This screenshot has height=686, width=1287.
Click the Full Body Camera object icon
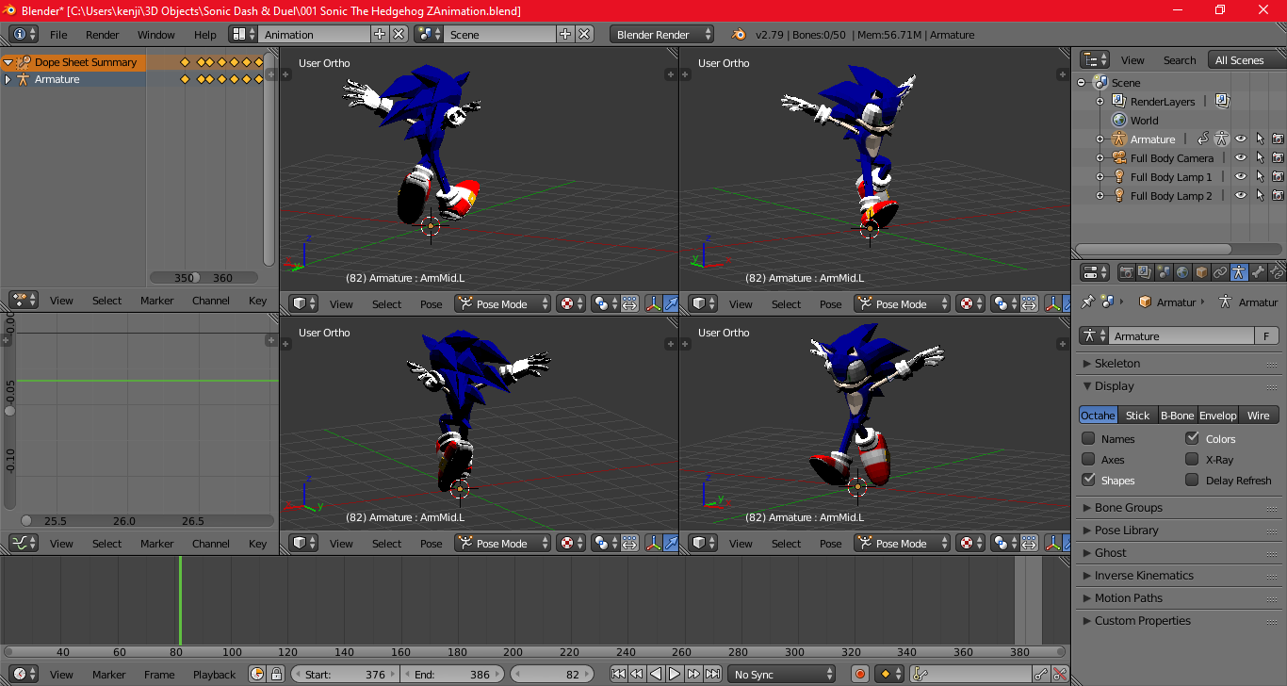(x=1119, y=158)
